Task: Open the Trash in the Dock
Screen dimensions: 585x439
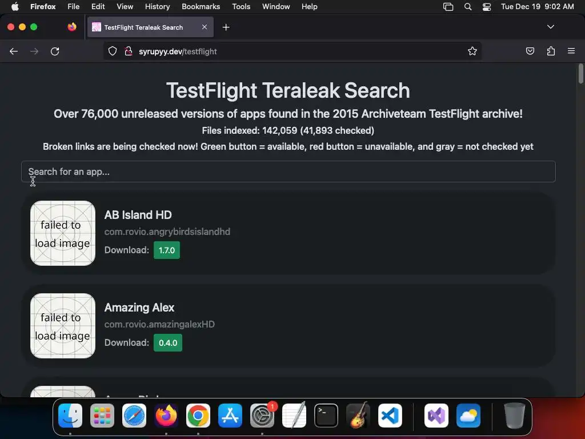Action: pos(515,416)
